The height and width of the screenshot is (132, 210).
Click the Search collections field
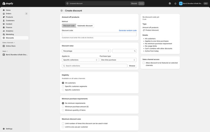tap(94, 66)
